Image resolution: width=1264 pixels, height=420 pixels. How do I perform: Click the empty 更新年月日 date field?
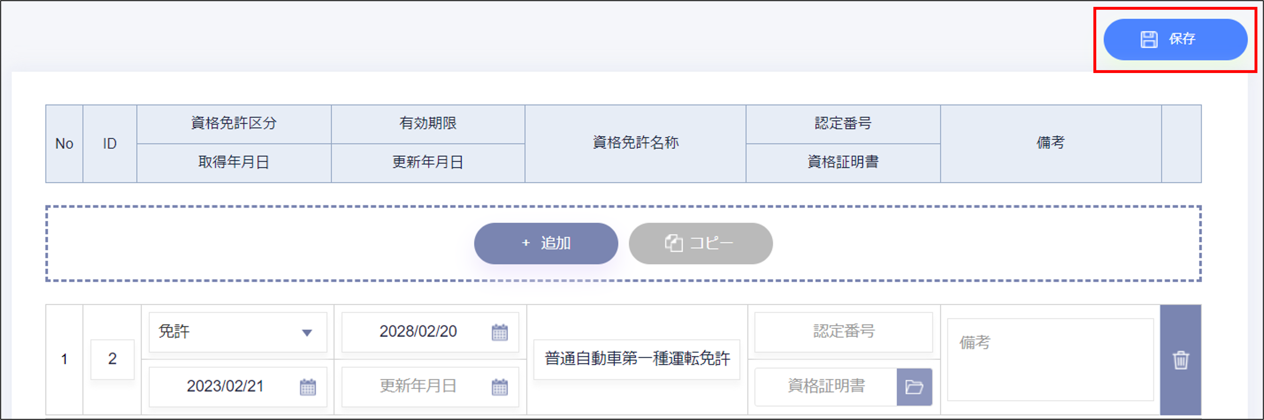pyautogui.click(x=418, y=387)
